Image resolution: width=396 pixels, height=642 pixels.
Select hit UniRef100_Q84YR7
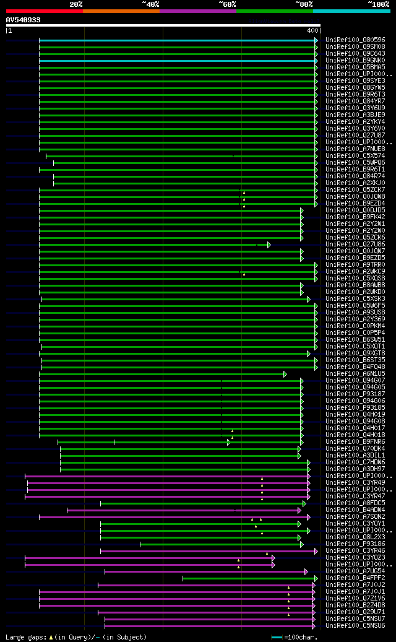(x=355, y=101)
